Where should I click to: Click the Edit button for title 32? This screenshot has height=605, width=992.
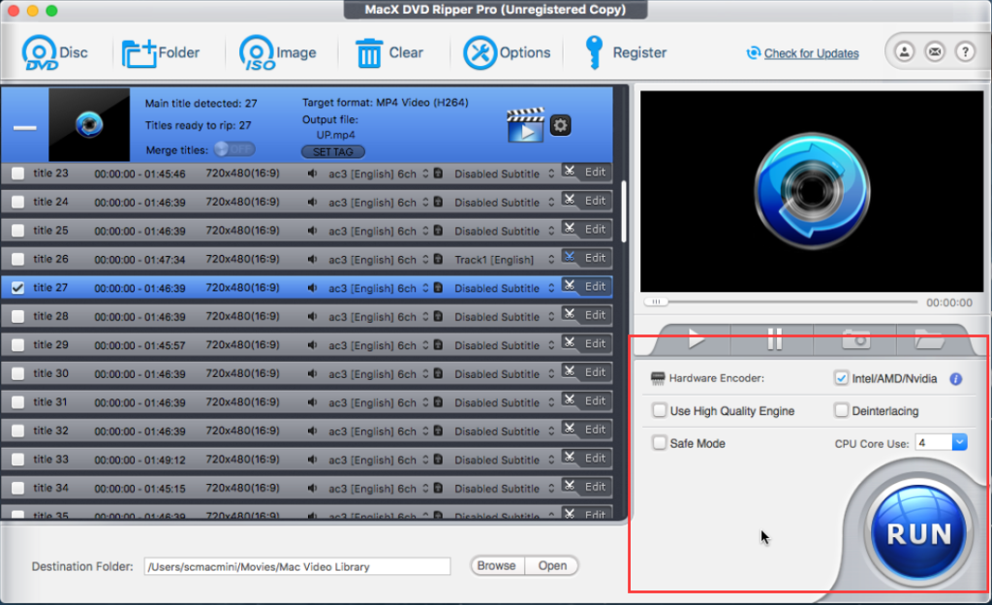pos(586,430)
